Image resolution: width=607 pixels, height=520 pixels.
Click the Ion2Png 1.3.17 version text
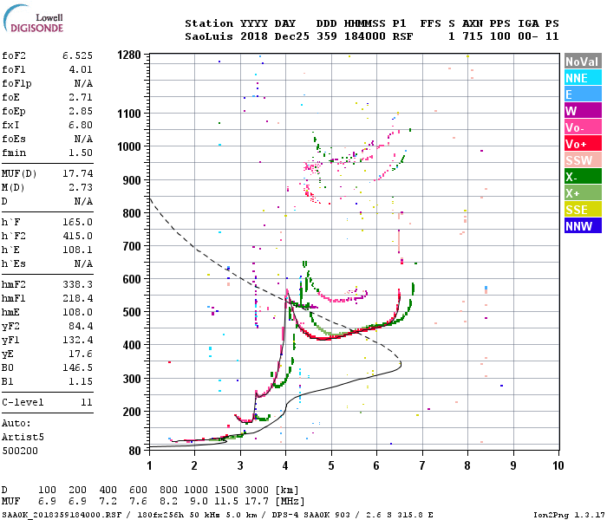click(x=567, y=515)
